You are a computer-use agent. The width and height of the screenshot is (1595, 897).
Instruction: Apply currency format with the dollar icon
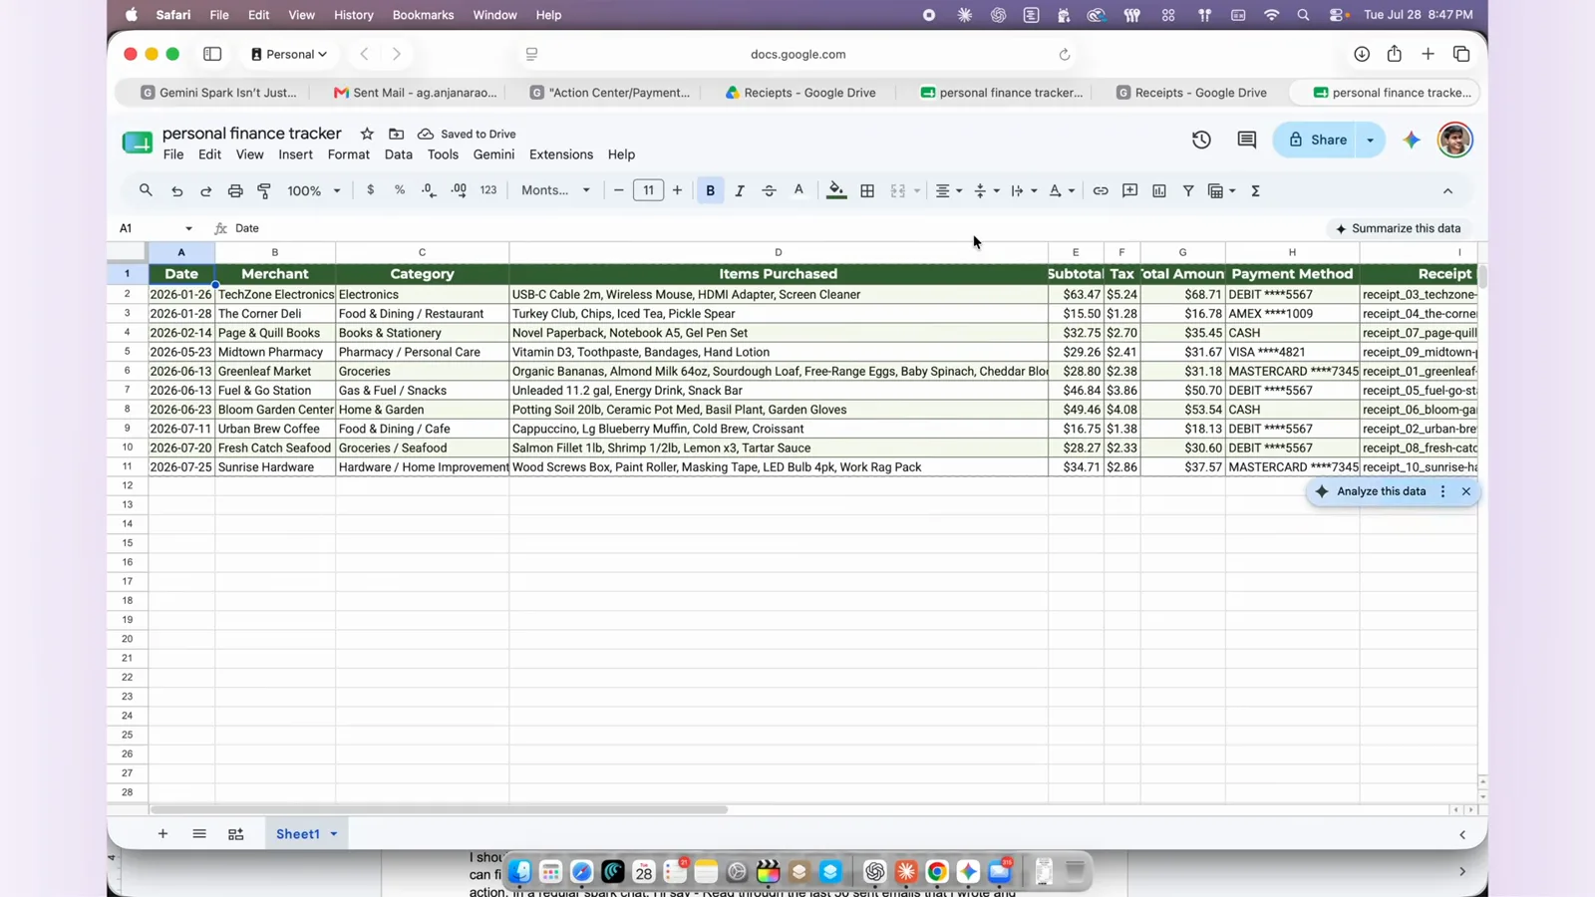(371, 190)
